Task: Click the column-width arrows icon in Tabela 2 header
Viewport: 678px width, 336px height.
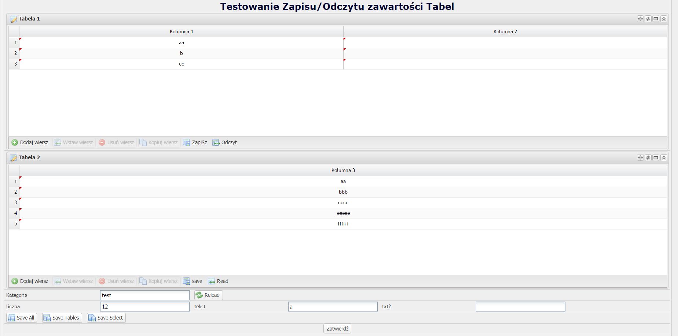Action: point(640,157)
